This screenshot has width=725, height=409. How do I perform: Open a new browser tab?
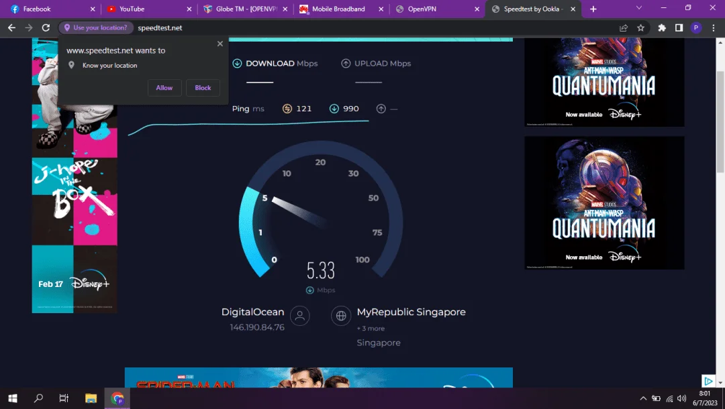[x=593, y=9]
